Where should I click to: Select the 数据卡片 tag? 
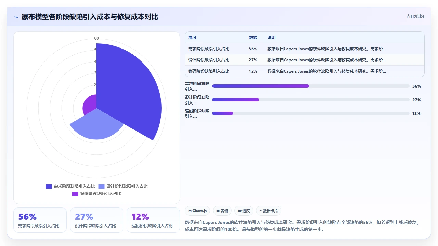269,211
